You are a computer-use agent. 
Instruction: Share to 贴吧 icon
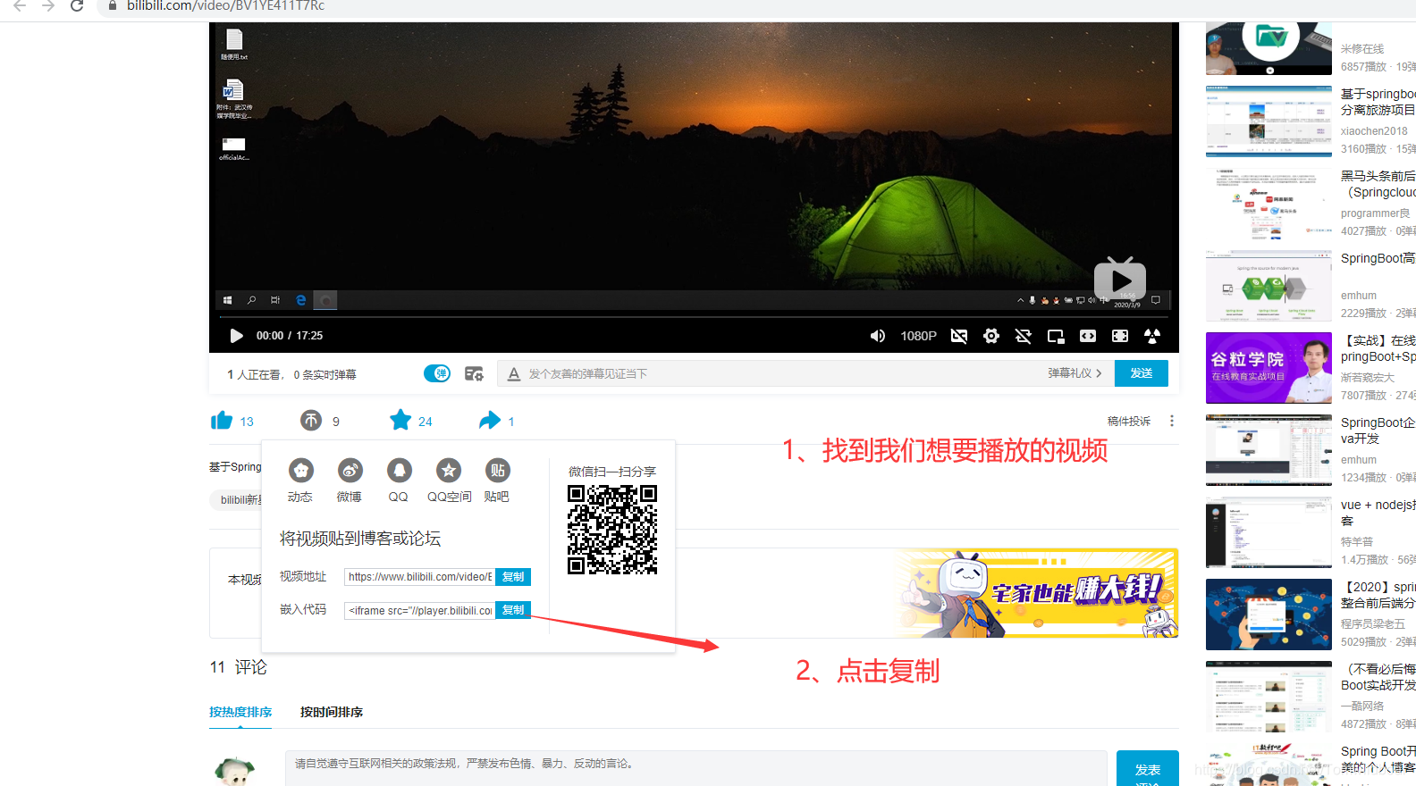coord(498,470)
